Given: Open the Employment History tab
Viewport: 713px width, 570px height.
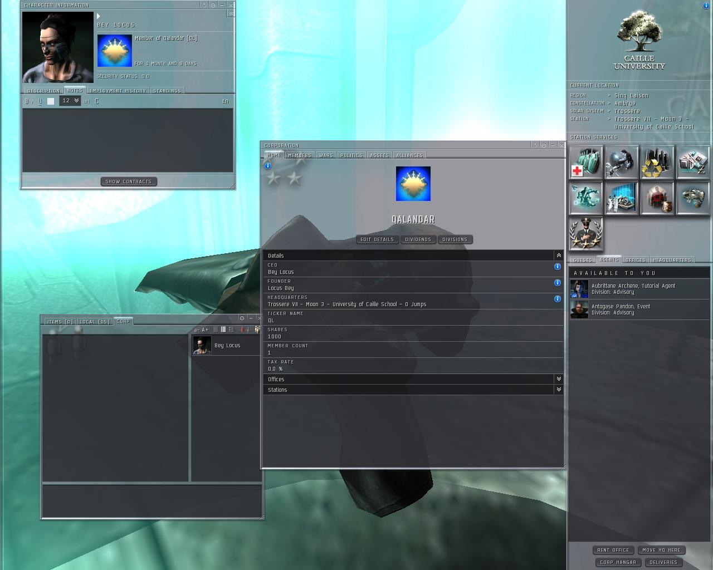Looking at the screenshot, I should coord(118,90).
